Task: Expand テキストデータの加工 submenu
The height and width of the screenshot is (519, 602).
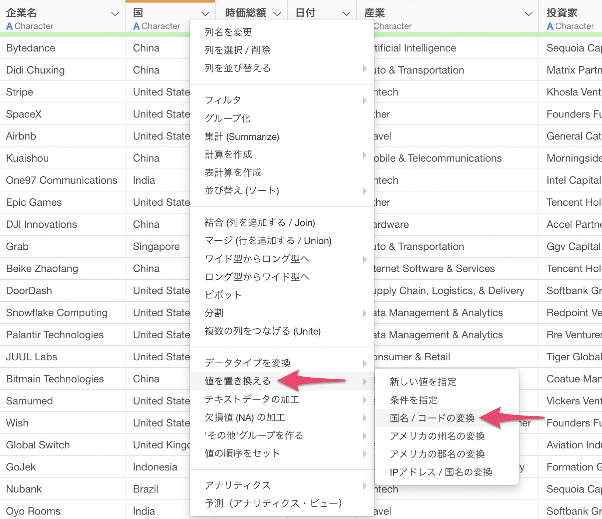Action: [x=282, y=399]
